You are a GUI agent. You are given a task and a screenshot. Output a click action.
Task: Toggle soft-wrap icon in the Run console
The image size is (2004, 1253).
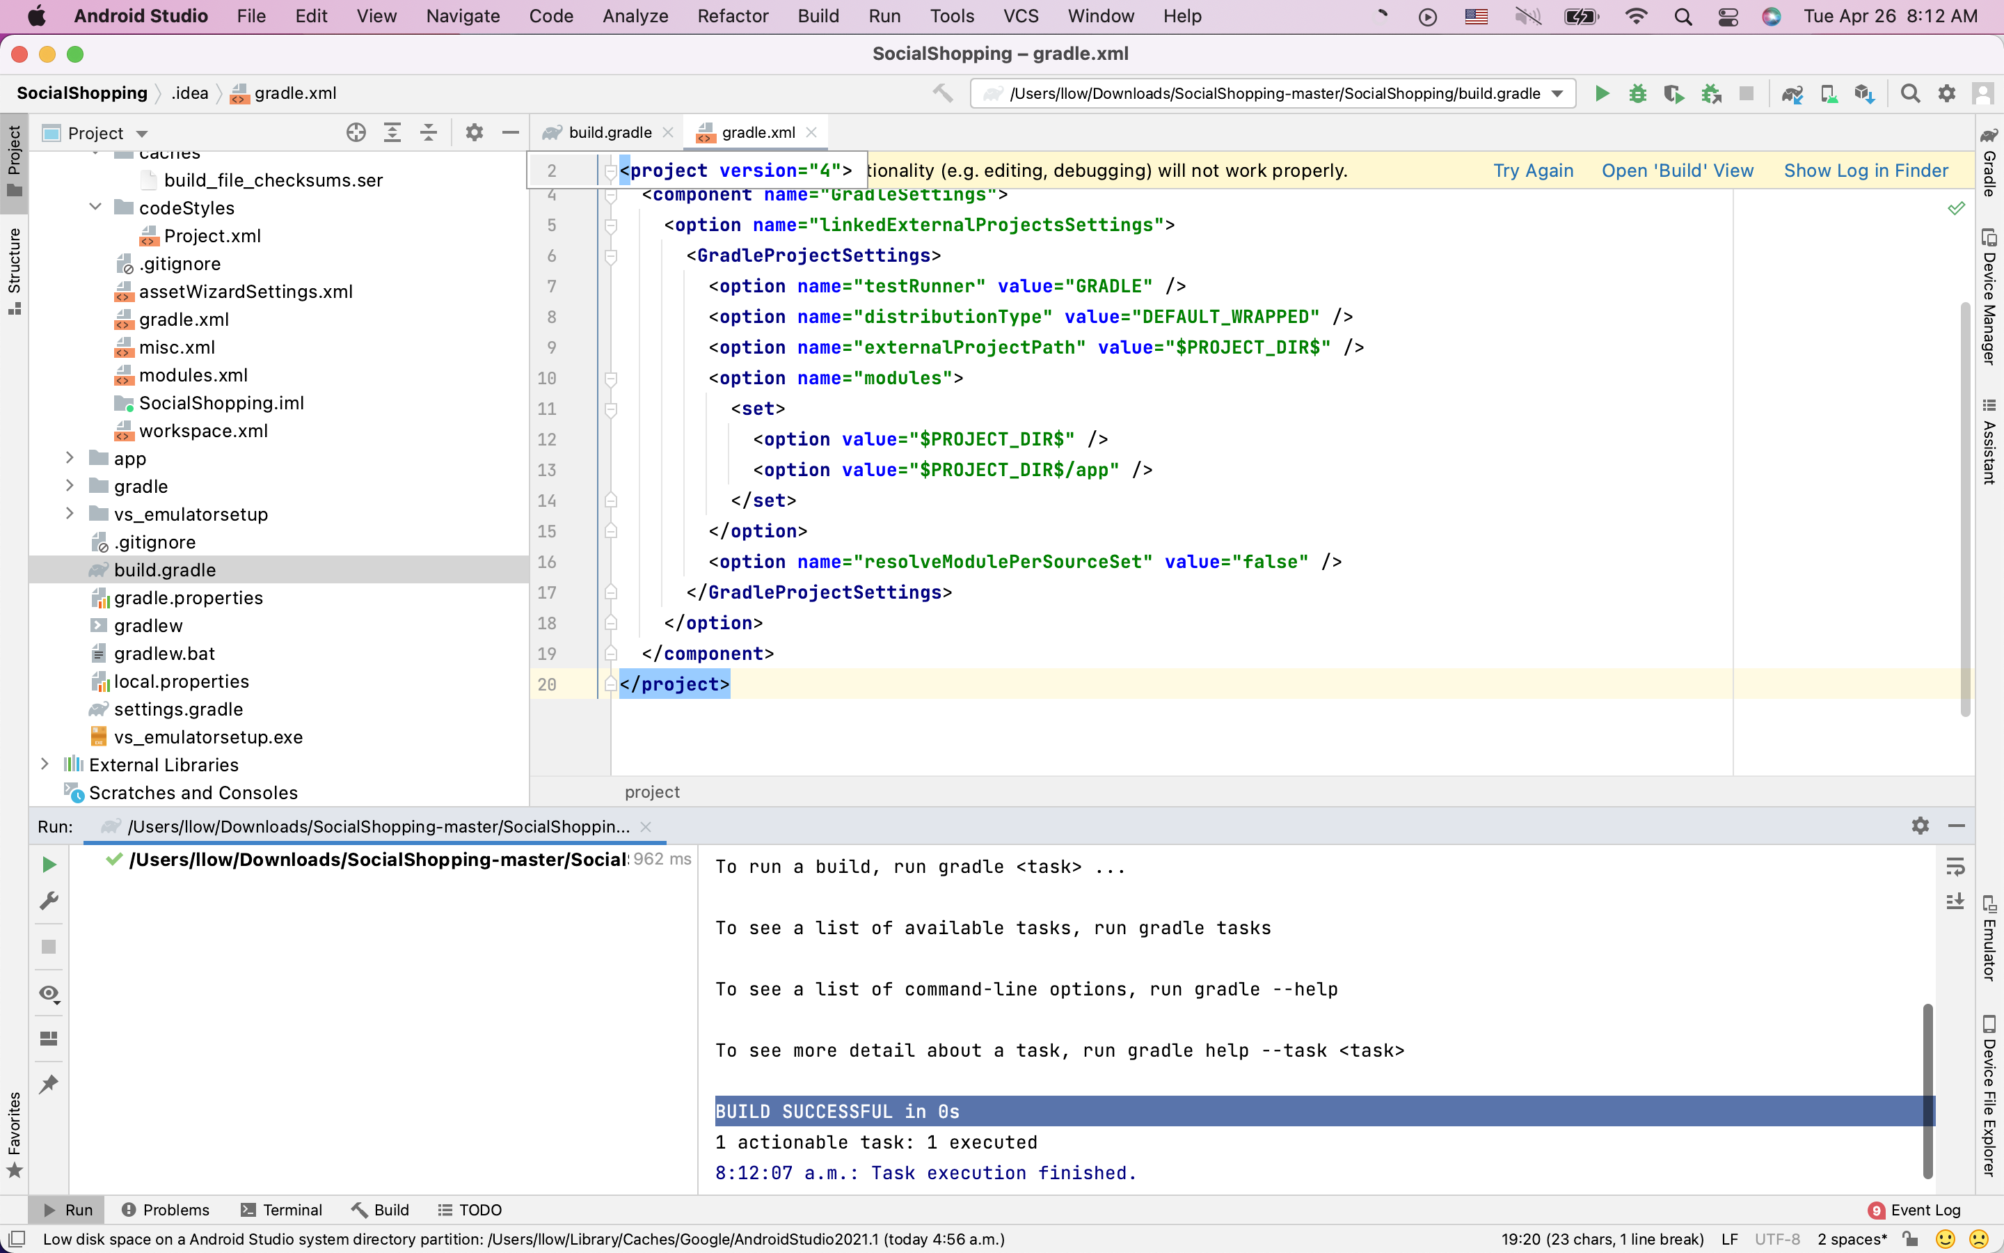[x=1955, y=867]
